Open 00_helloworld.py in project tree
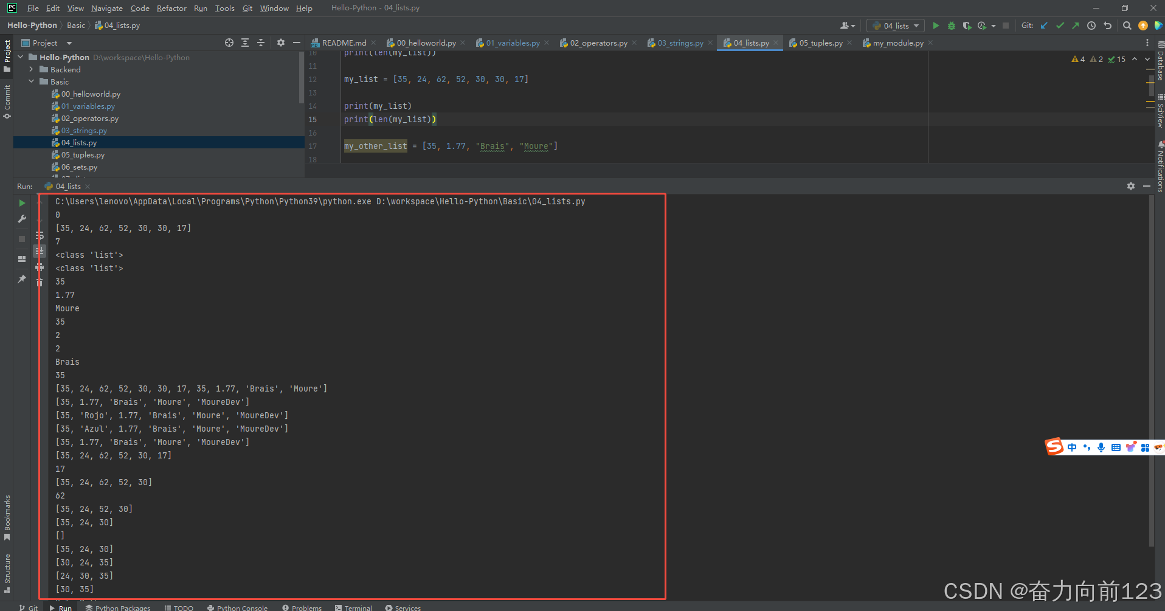The image size is (1165, 611). 91,94
